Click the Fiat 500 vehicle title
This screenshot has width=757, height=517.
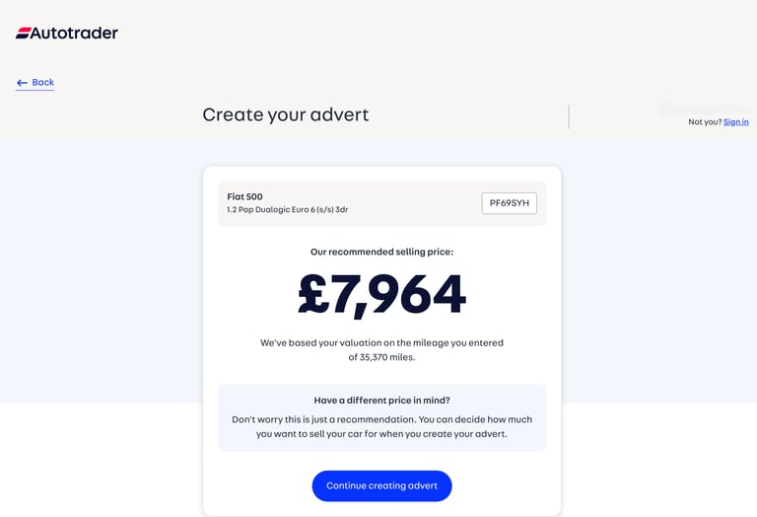pos(244,196)
